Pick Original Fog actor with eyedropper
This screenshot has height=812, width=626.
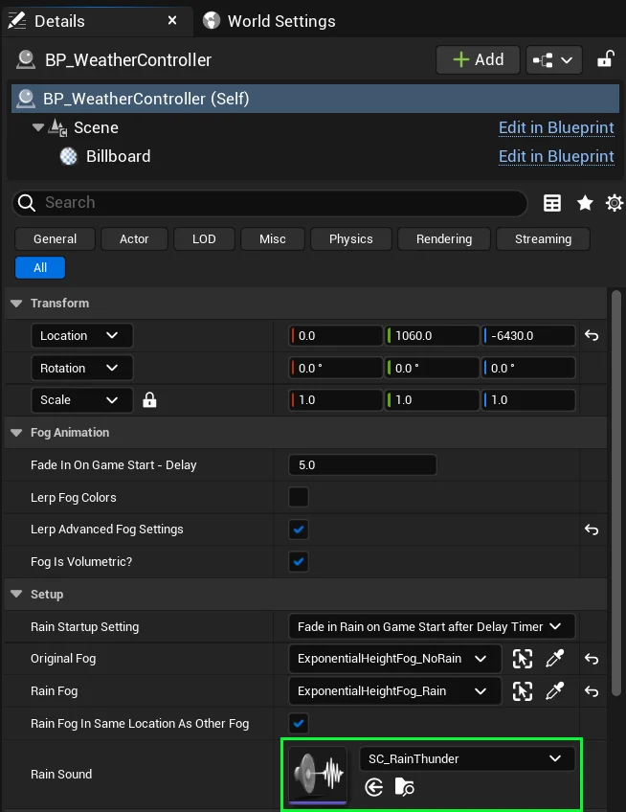coord(555,659)
